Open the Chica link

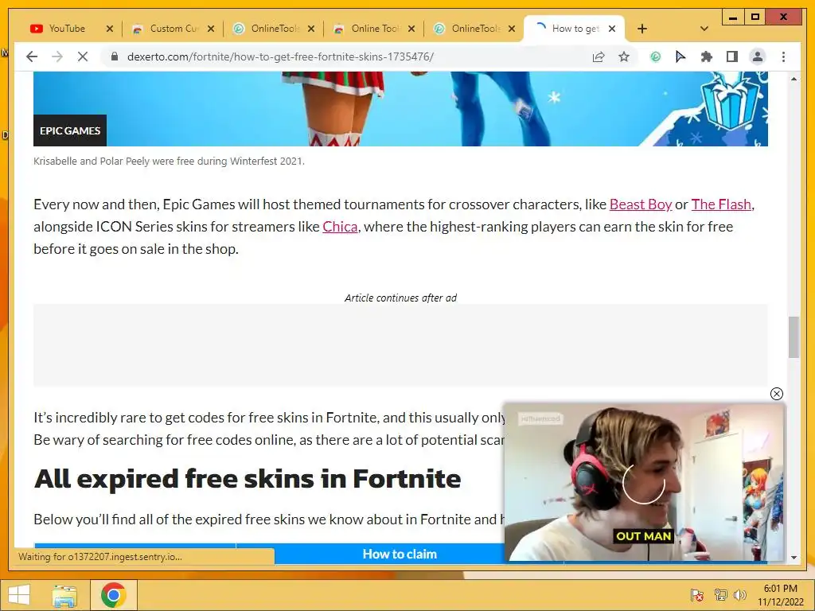pos(340,227)
